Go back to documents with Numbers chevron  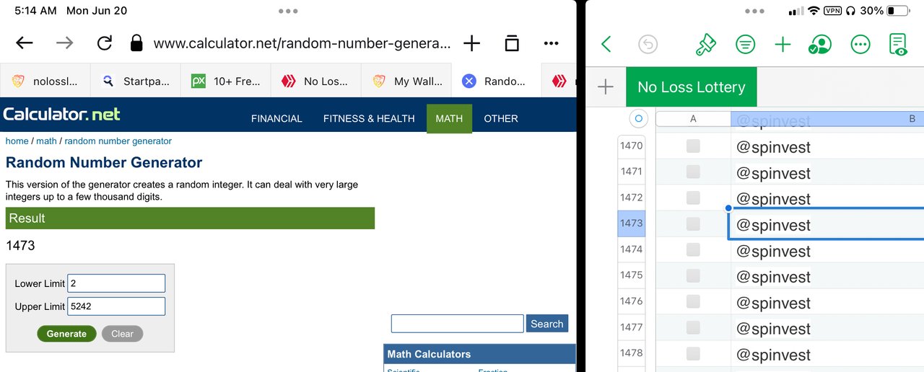pyautogui.click(x=606, y=45)
